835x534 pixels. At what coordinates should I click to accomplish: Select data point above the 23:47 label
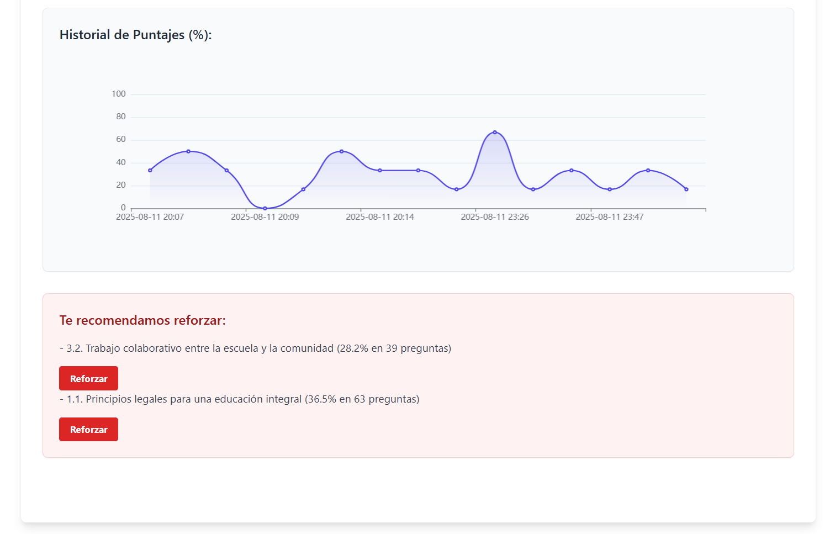[x=610, y=189]
